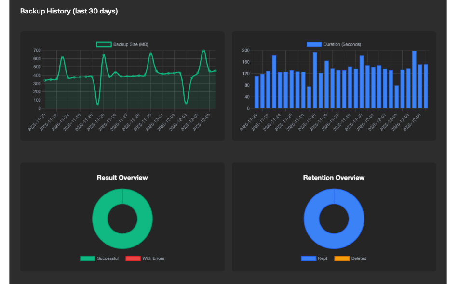Toggle the Kept legend entry
Viewport: 458px width, 284px height.
(314, 258)
